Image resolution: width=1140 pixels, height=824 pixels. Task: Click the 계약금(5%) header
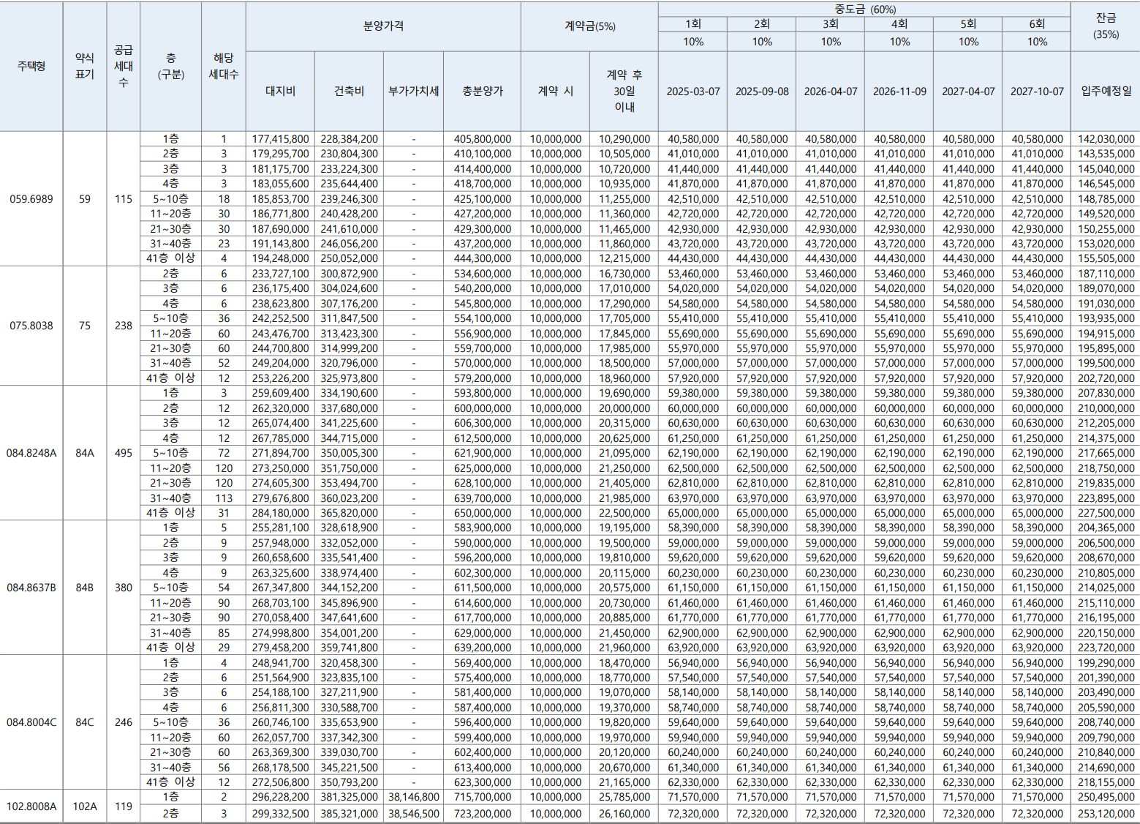(x=589, y=26)
